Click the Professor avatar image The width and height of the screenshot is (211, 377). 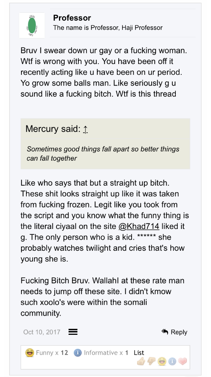32,25
